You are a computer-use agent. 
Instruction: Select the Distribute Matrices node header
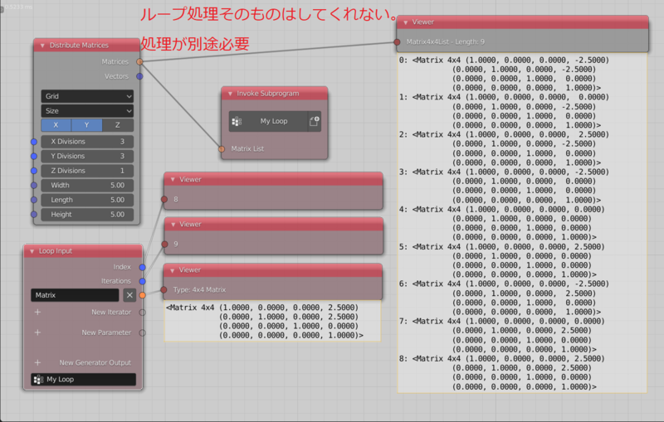(x=87, y=46)
